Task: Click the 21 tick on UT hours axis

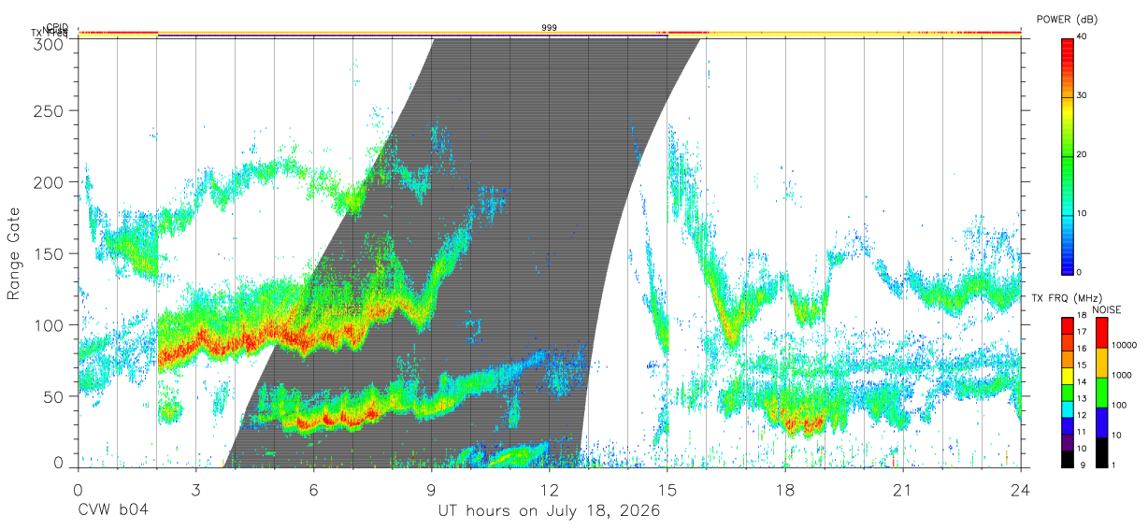Action: coord(903,490)
